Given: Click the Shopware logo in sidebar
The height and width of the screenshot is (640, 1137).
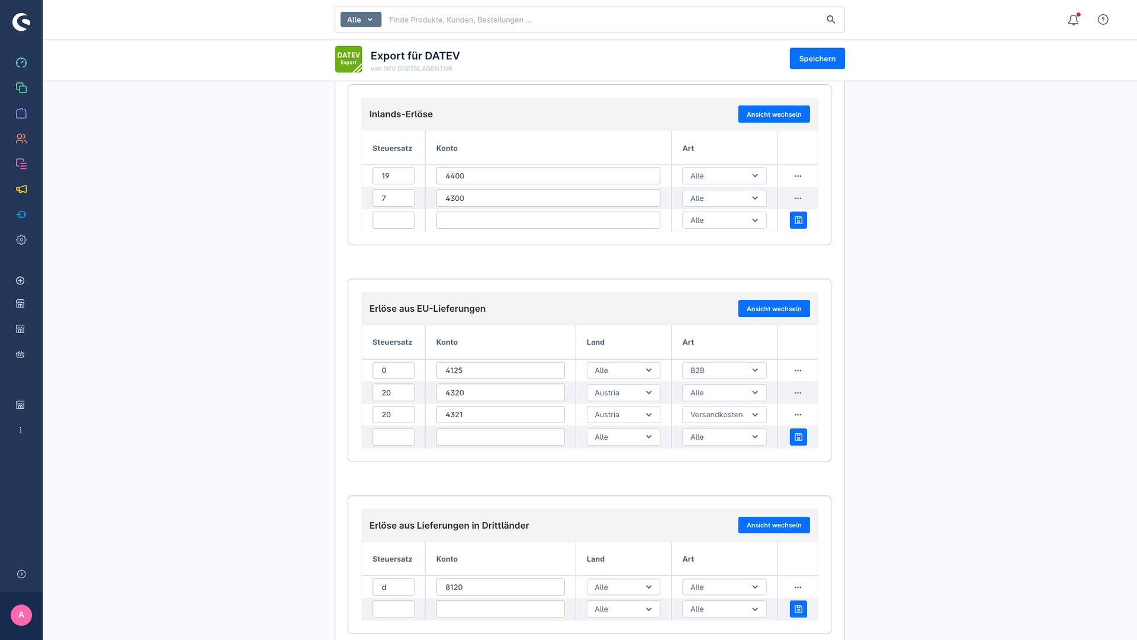Looking at the screenshot, I should (21, 23).
